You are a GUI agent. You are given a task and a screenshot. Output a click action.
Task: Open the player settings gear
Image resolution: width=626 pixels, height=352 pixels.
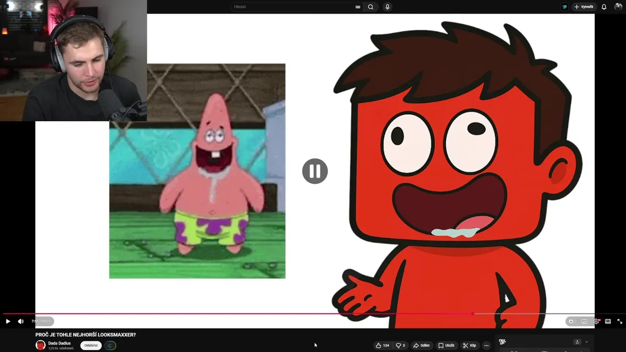pos(596,321)
